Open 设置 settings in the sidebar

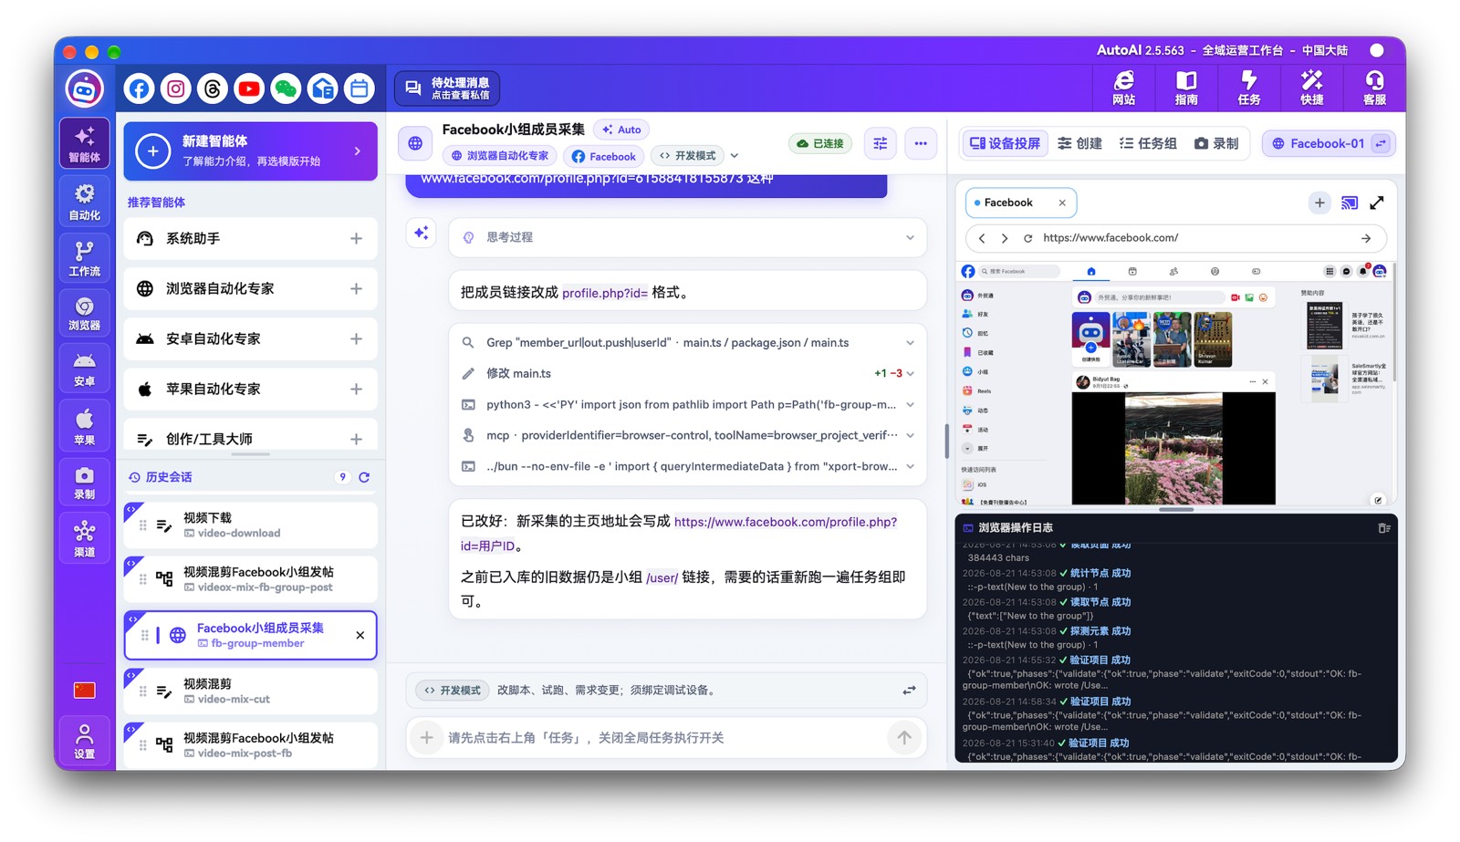[85, 741]
